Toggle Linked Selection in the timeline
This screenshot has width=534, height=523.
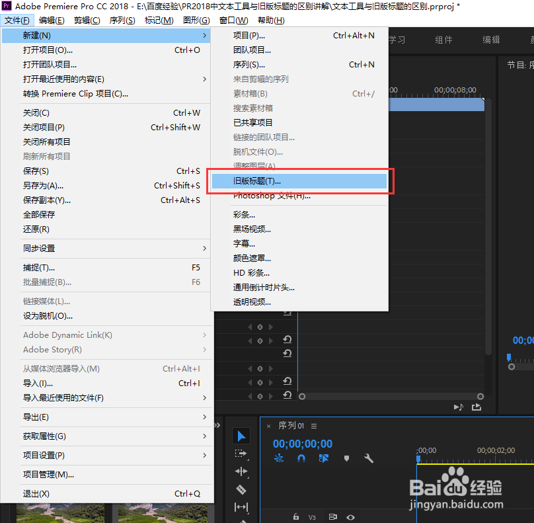coord(324,459)
